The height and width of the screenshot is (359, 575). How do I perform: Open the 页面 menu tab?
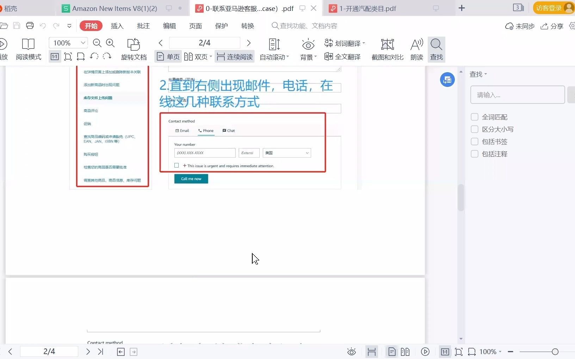(195, 26)
